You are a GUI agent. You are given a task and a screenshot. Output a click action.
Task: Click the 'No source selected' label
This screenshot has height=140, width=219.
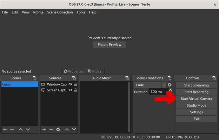coord(16,71)
